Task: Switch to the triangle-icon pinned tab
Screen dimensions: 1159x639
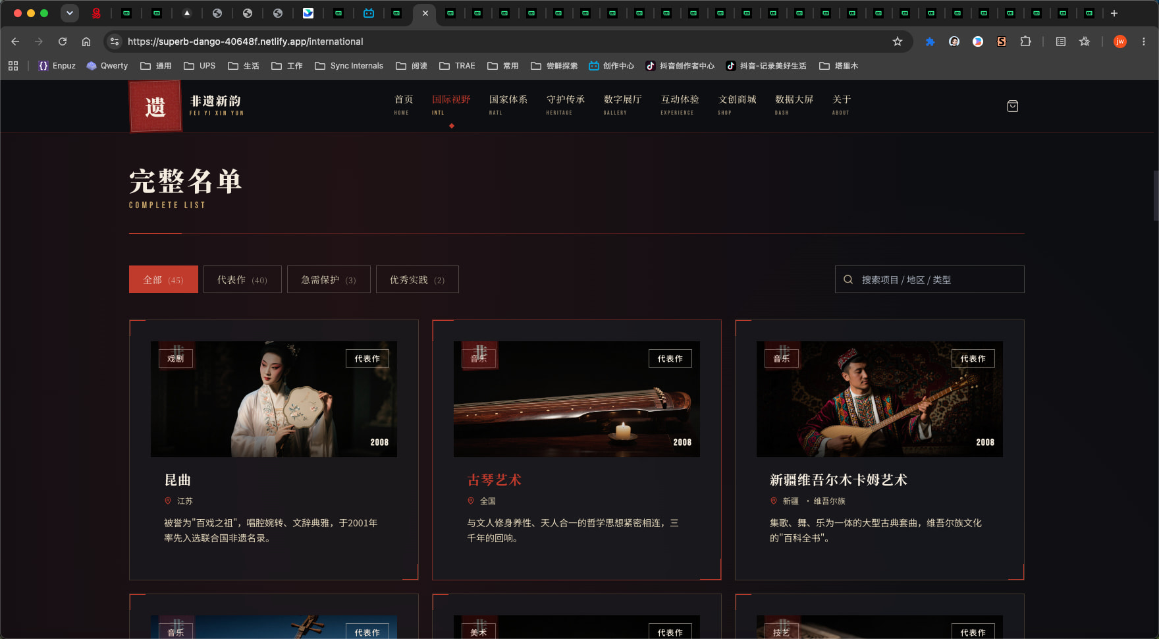Action: click(187, 13)
